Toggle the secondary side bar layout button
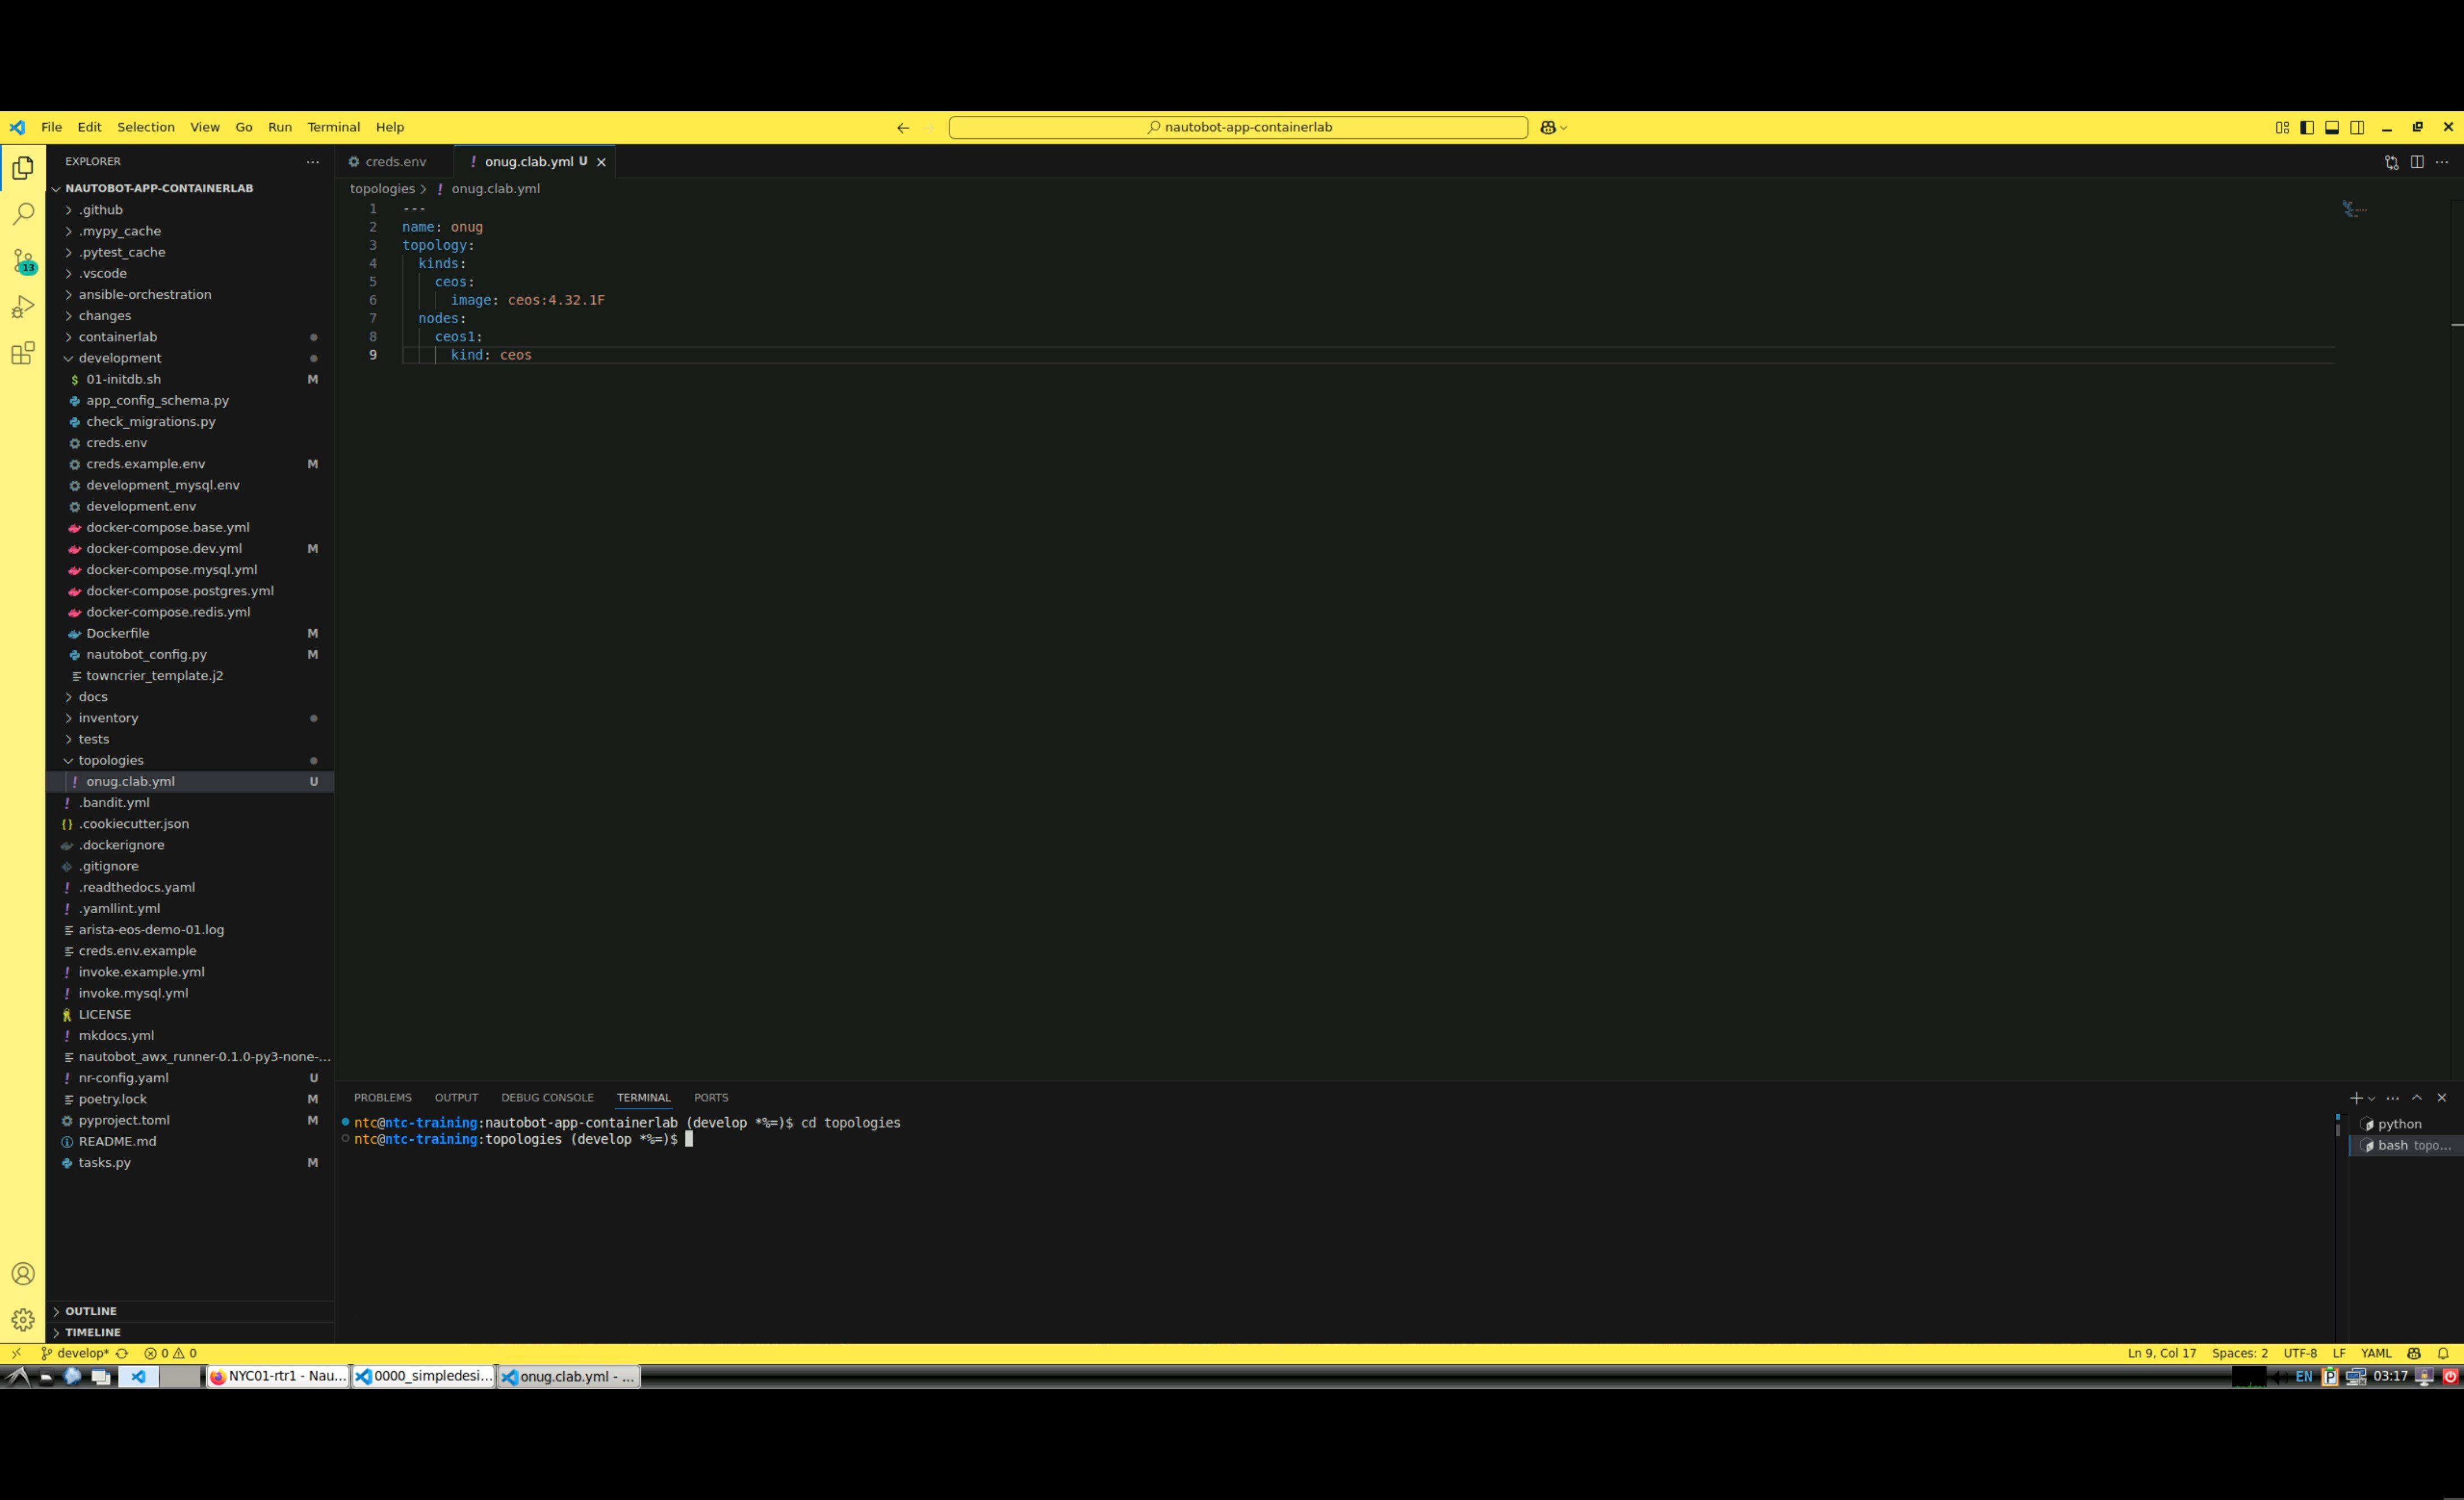The image size is (2464, 1500). (2357, 127)
